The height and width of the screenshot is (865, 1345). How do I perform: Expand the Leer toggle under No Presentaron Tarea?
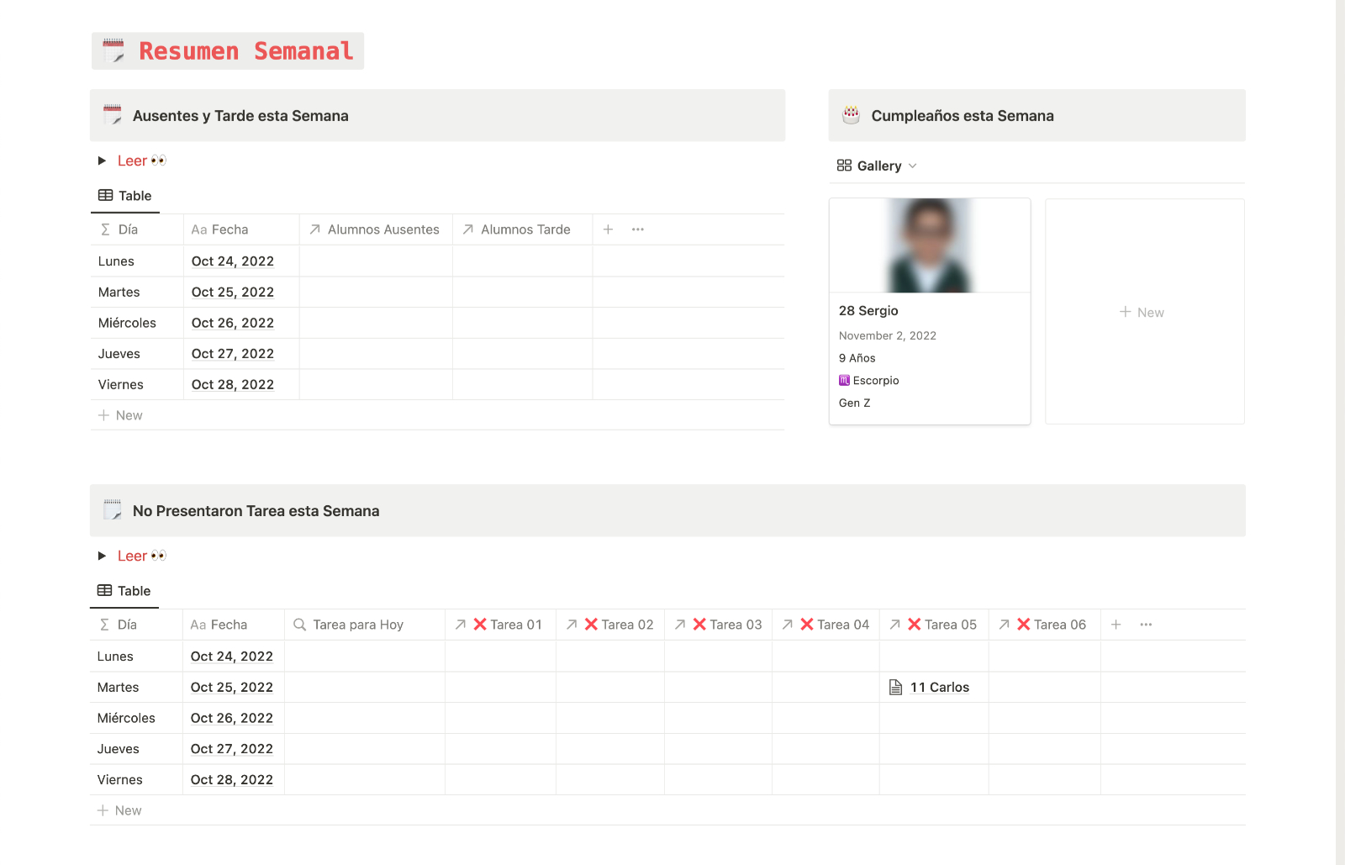102,556
